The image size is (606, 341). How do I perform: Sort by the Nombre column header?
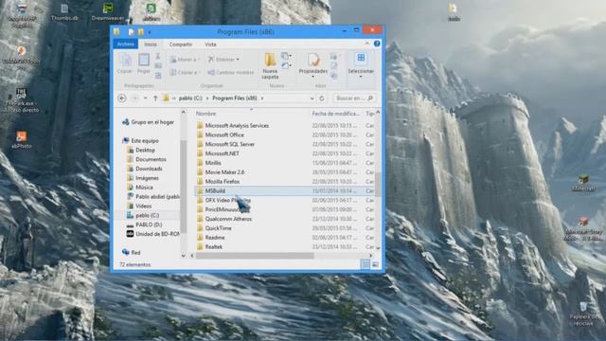point(206,114)
